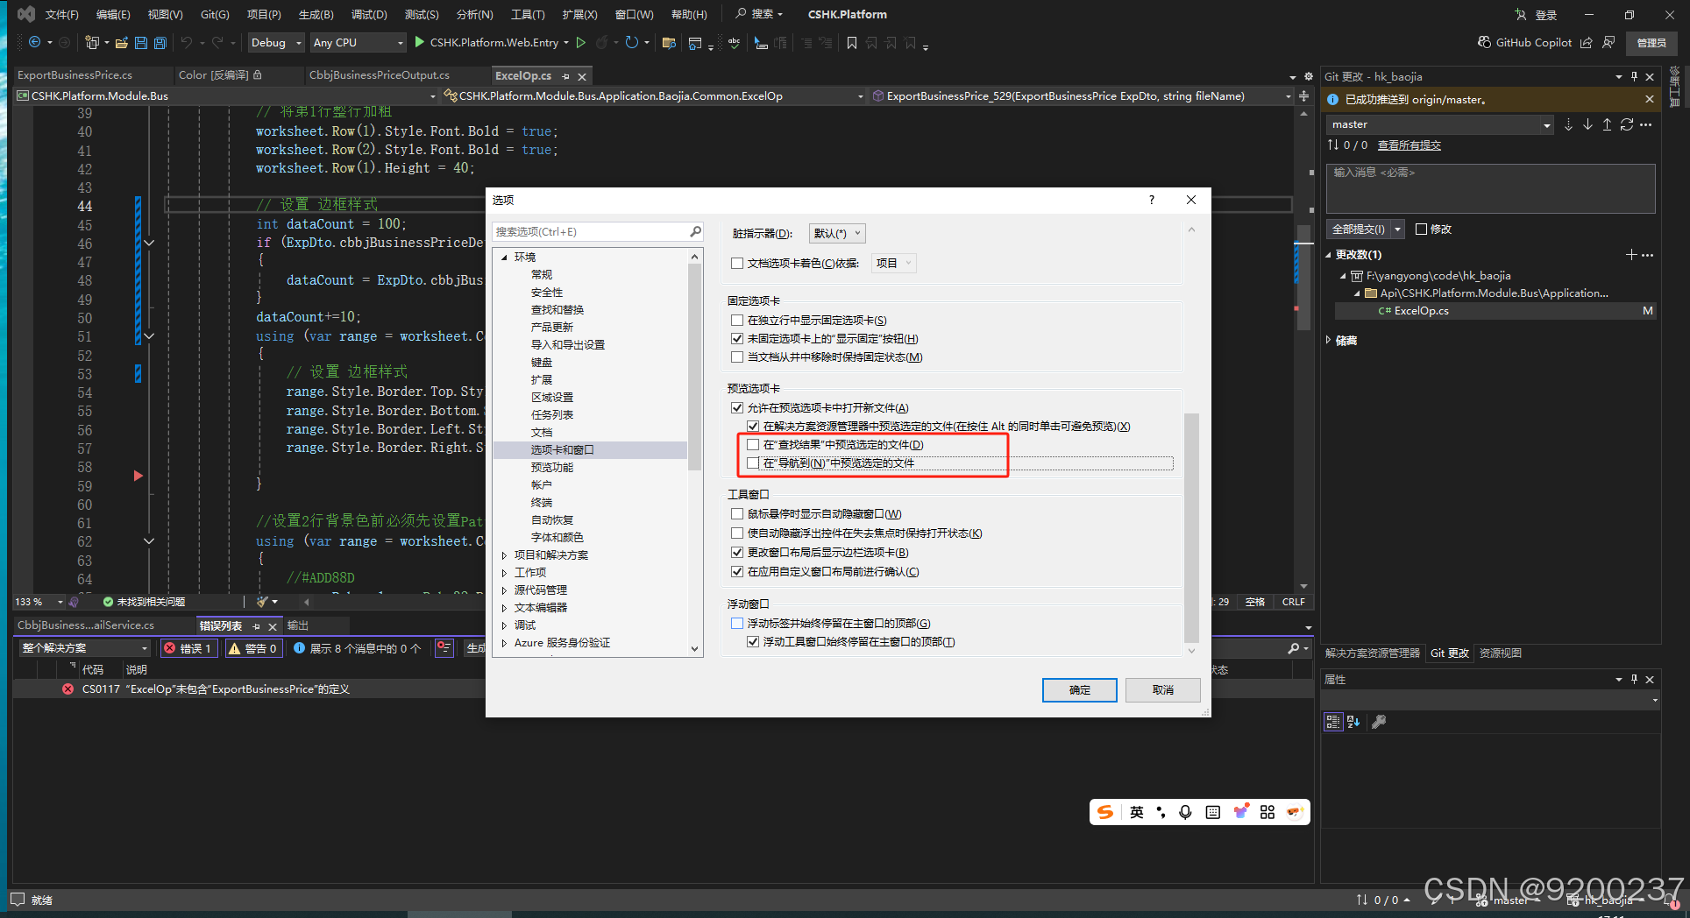Image resolution: width=1690 pixels, height=918 pixels.
Task: Switch to ExportBusinessPrice.cs editor tab
Action: tap(75, 75)
